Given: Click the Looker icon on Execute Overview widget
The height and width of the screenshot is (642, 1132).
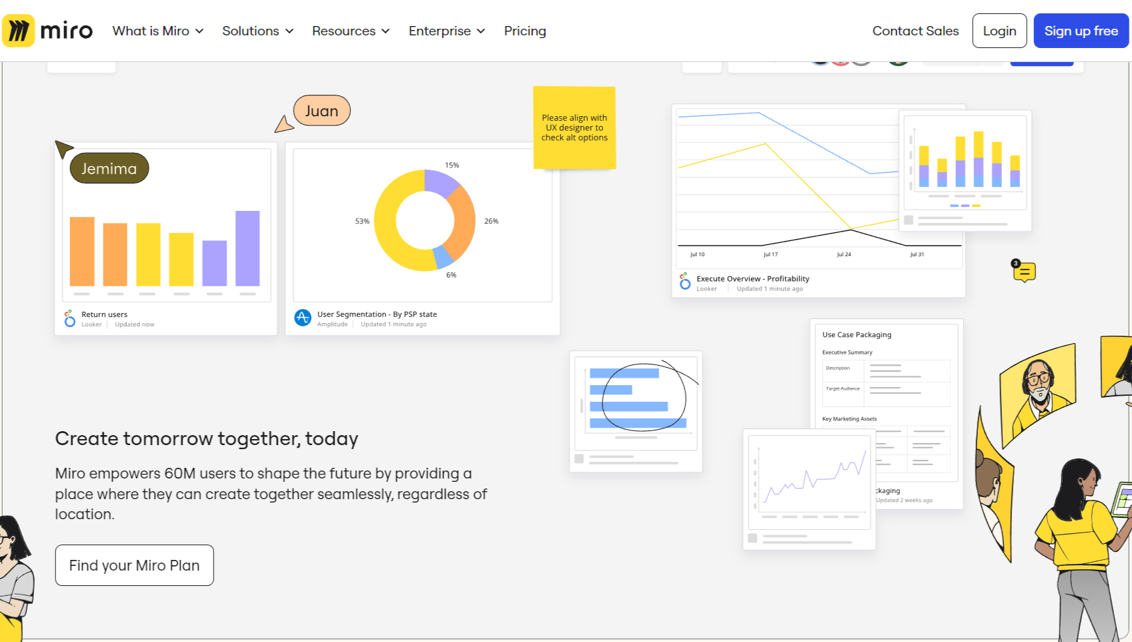Looking at the screenshot, I should 684,282.
